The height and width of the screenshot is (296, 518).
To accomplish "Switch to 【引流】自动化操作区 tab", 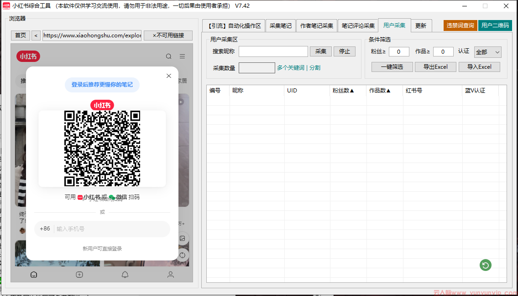I will 235,26.
